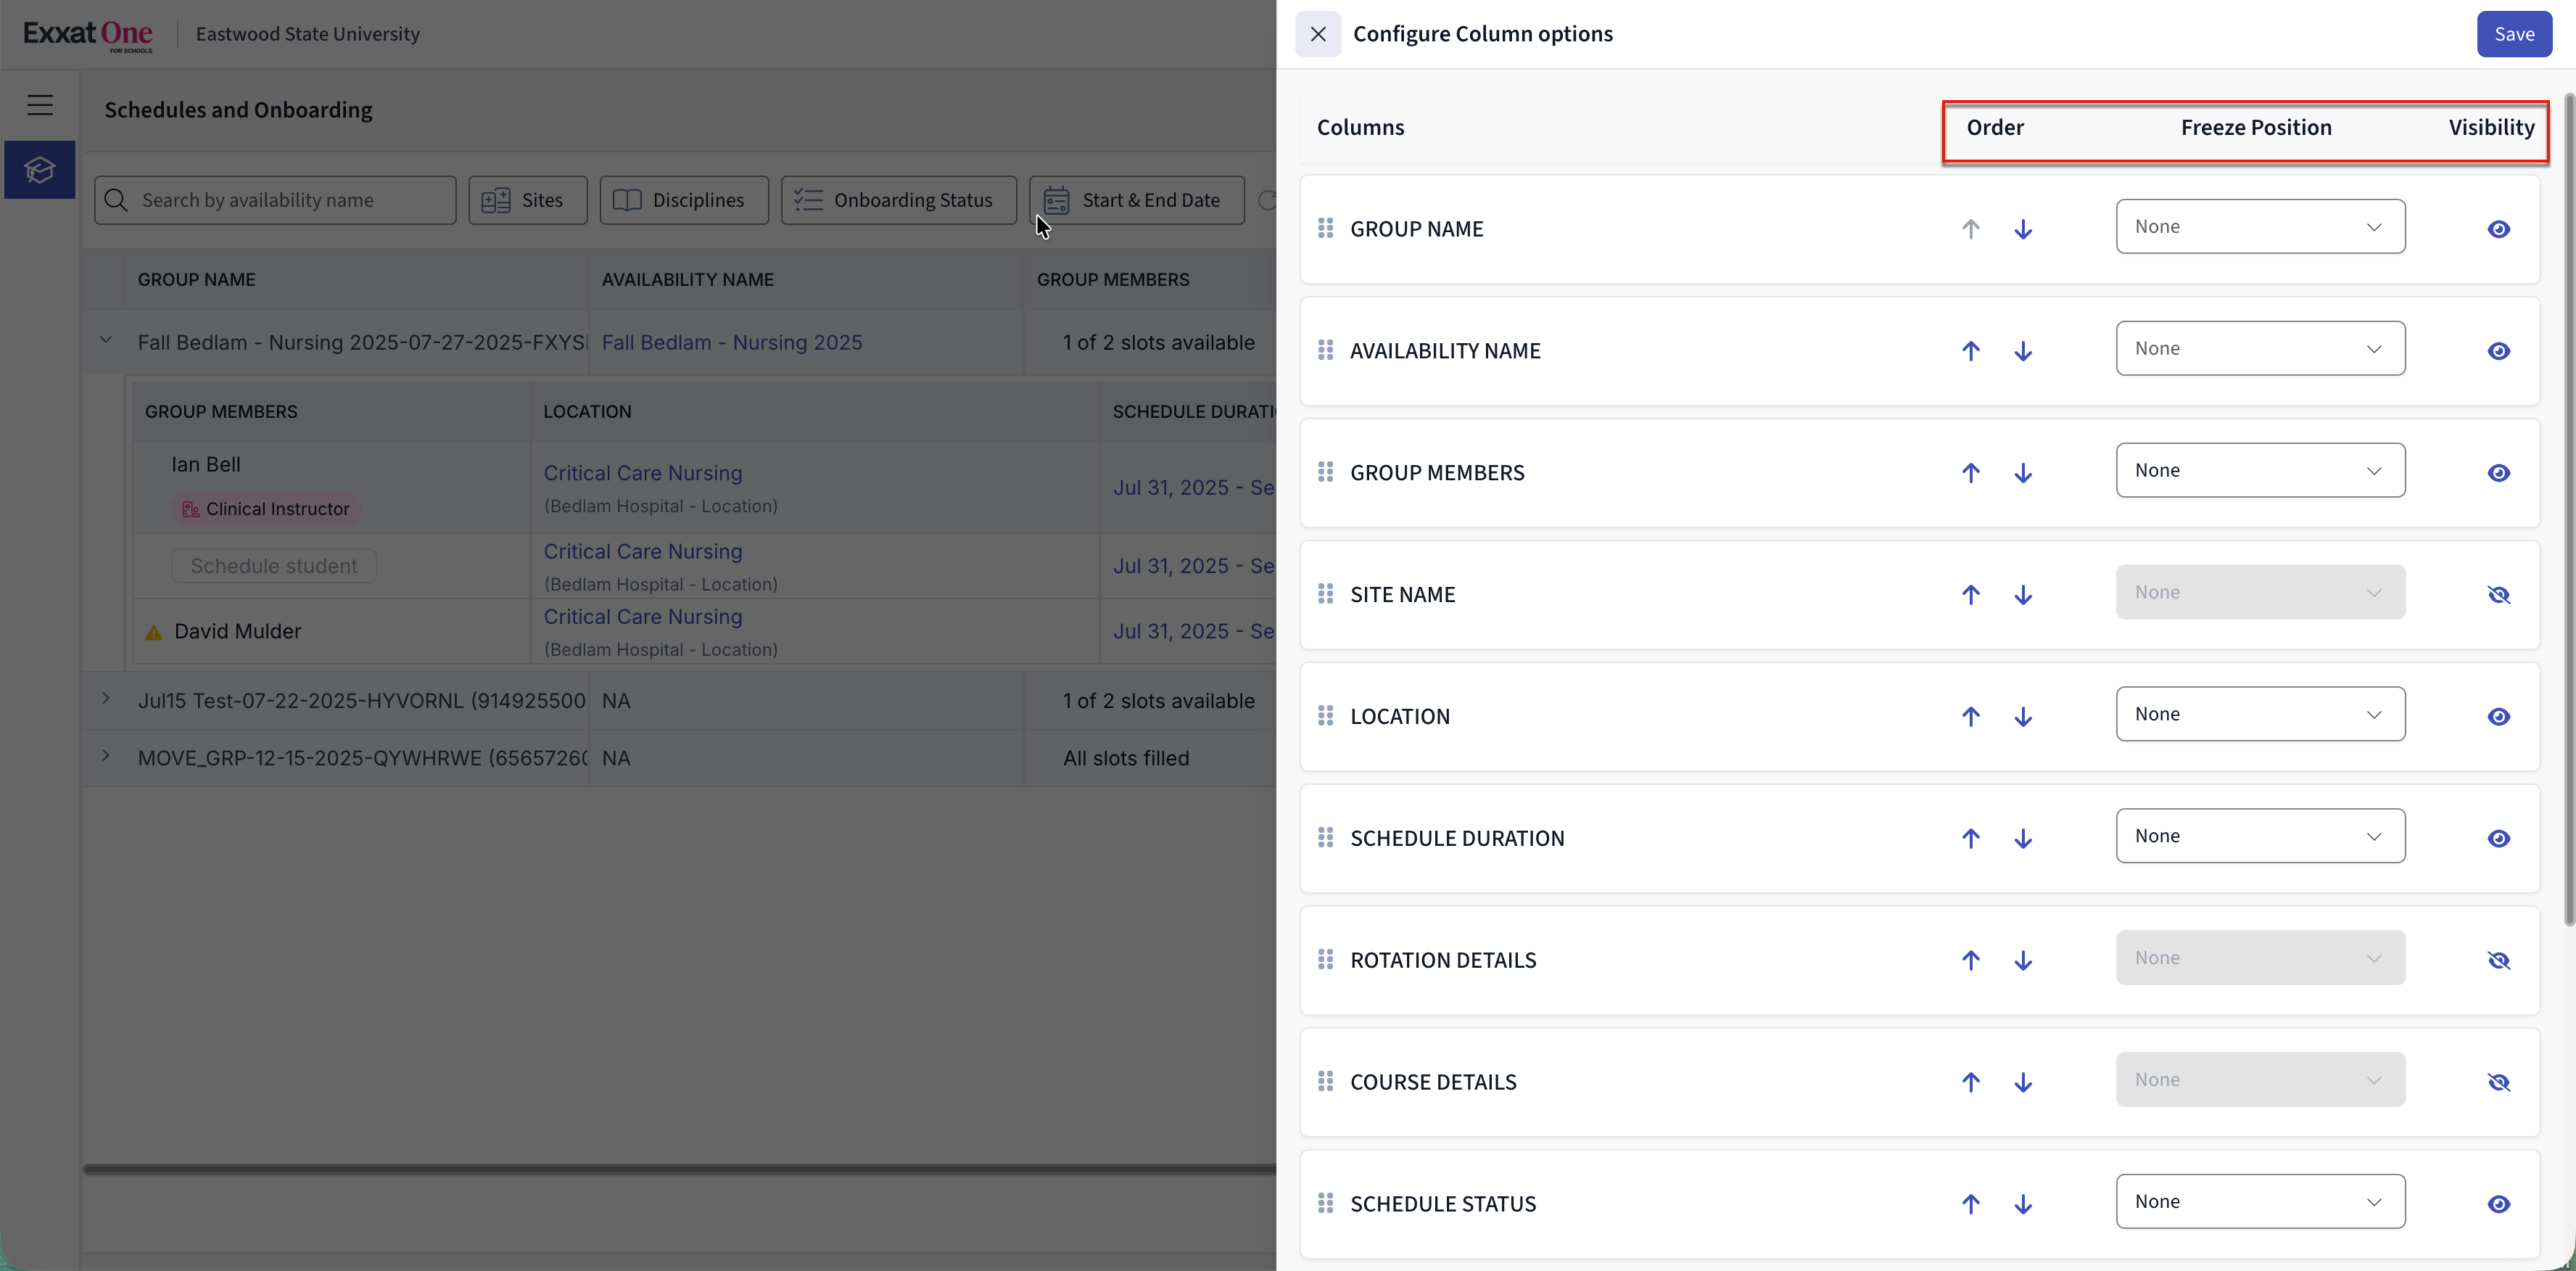Open the Onboarding Status filter
The height and width of the screenshot is (1271, 2576).
click(x=897, y=200)
